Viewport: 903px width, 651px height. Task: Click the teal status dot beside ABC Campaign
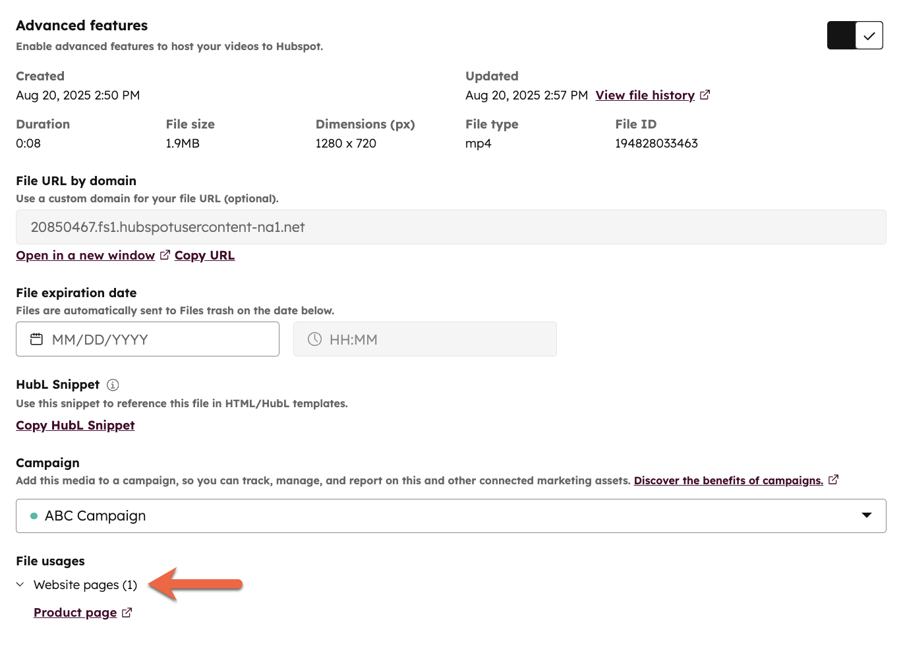[x=32, y=516]
